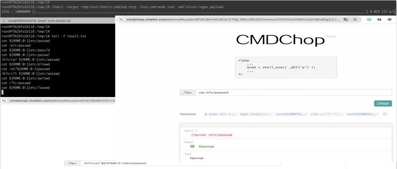The width and height of the screenshot is (397, 169).
Task: Select the 'wget http://...' sample
Action: point(256,114)
